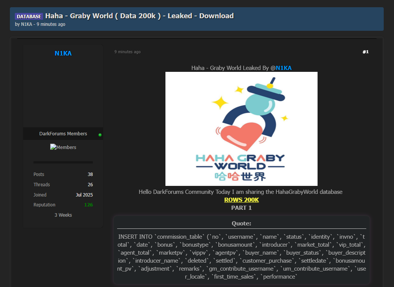The height and width of the screenshot is (287, 394).
Task: Click the '3 Weeks' label in profile
Action: tap(63, 215)
